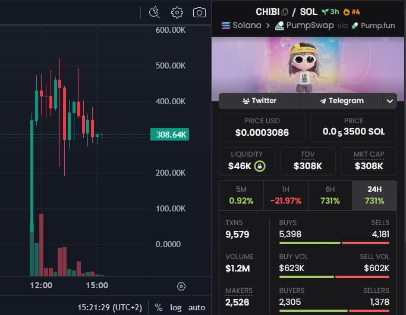Select the 6H timeframe tab
Viewport: 406px width, 315px height.
pos(330,195)
